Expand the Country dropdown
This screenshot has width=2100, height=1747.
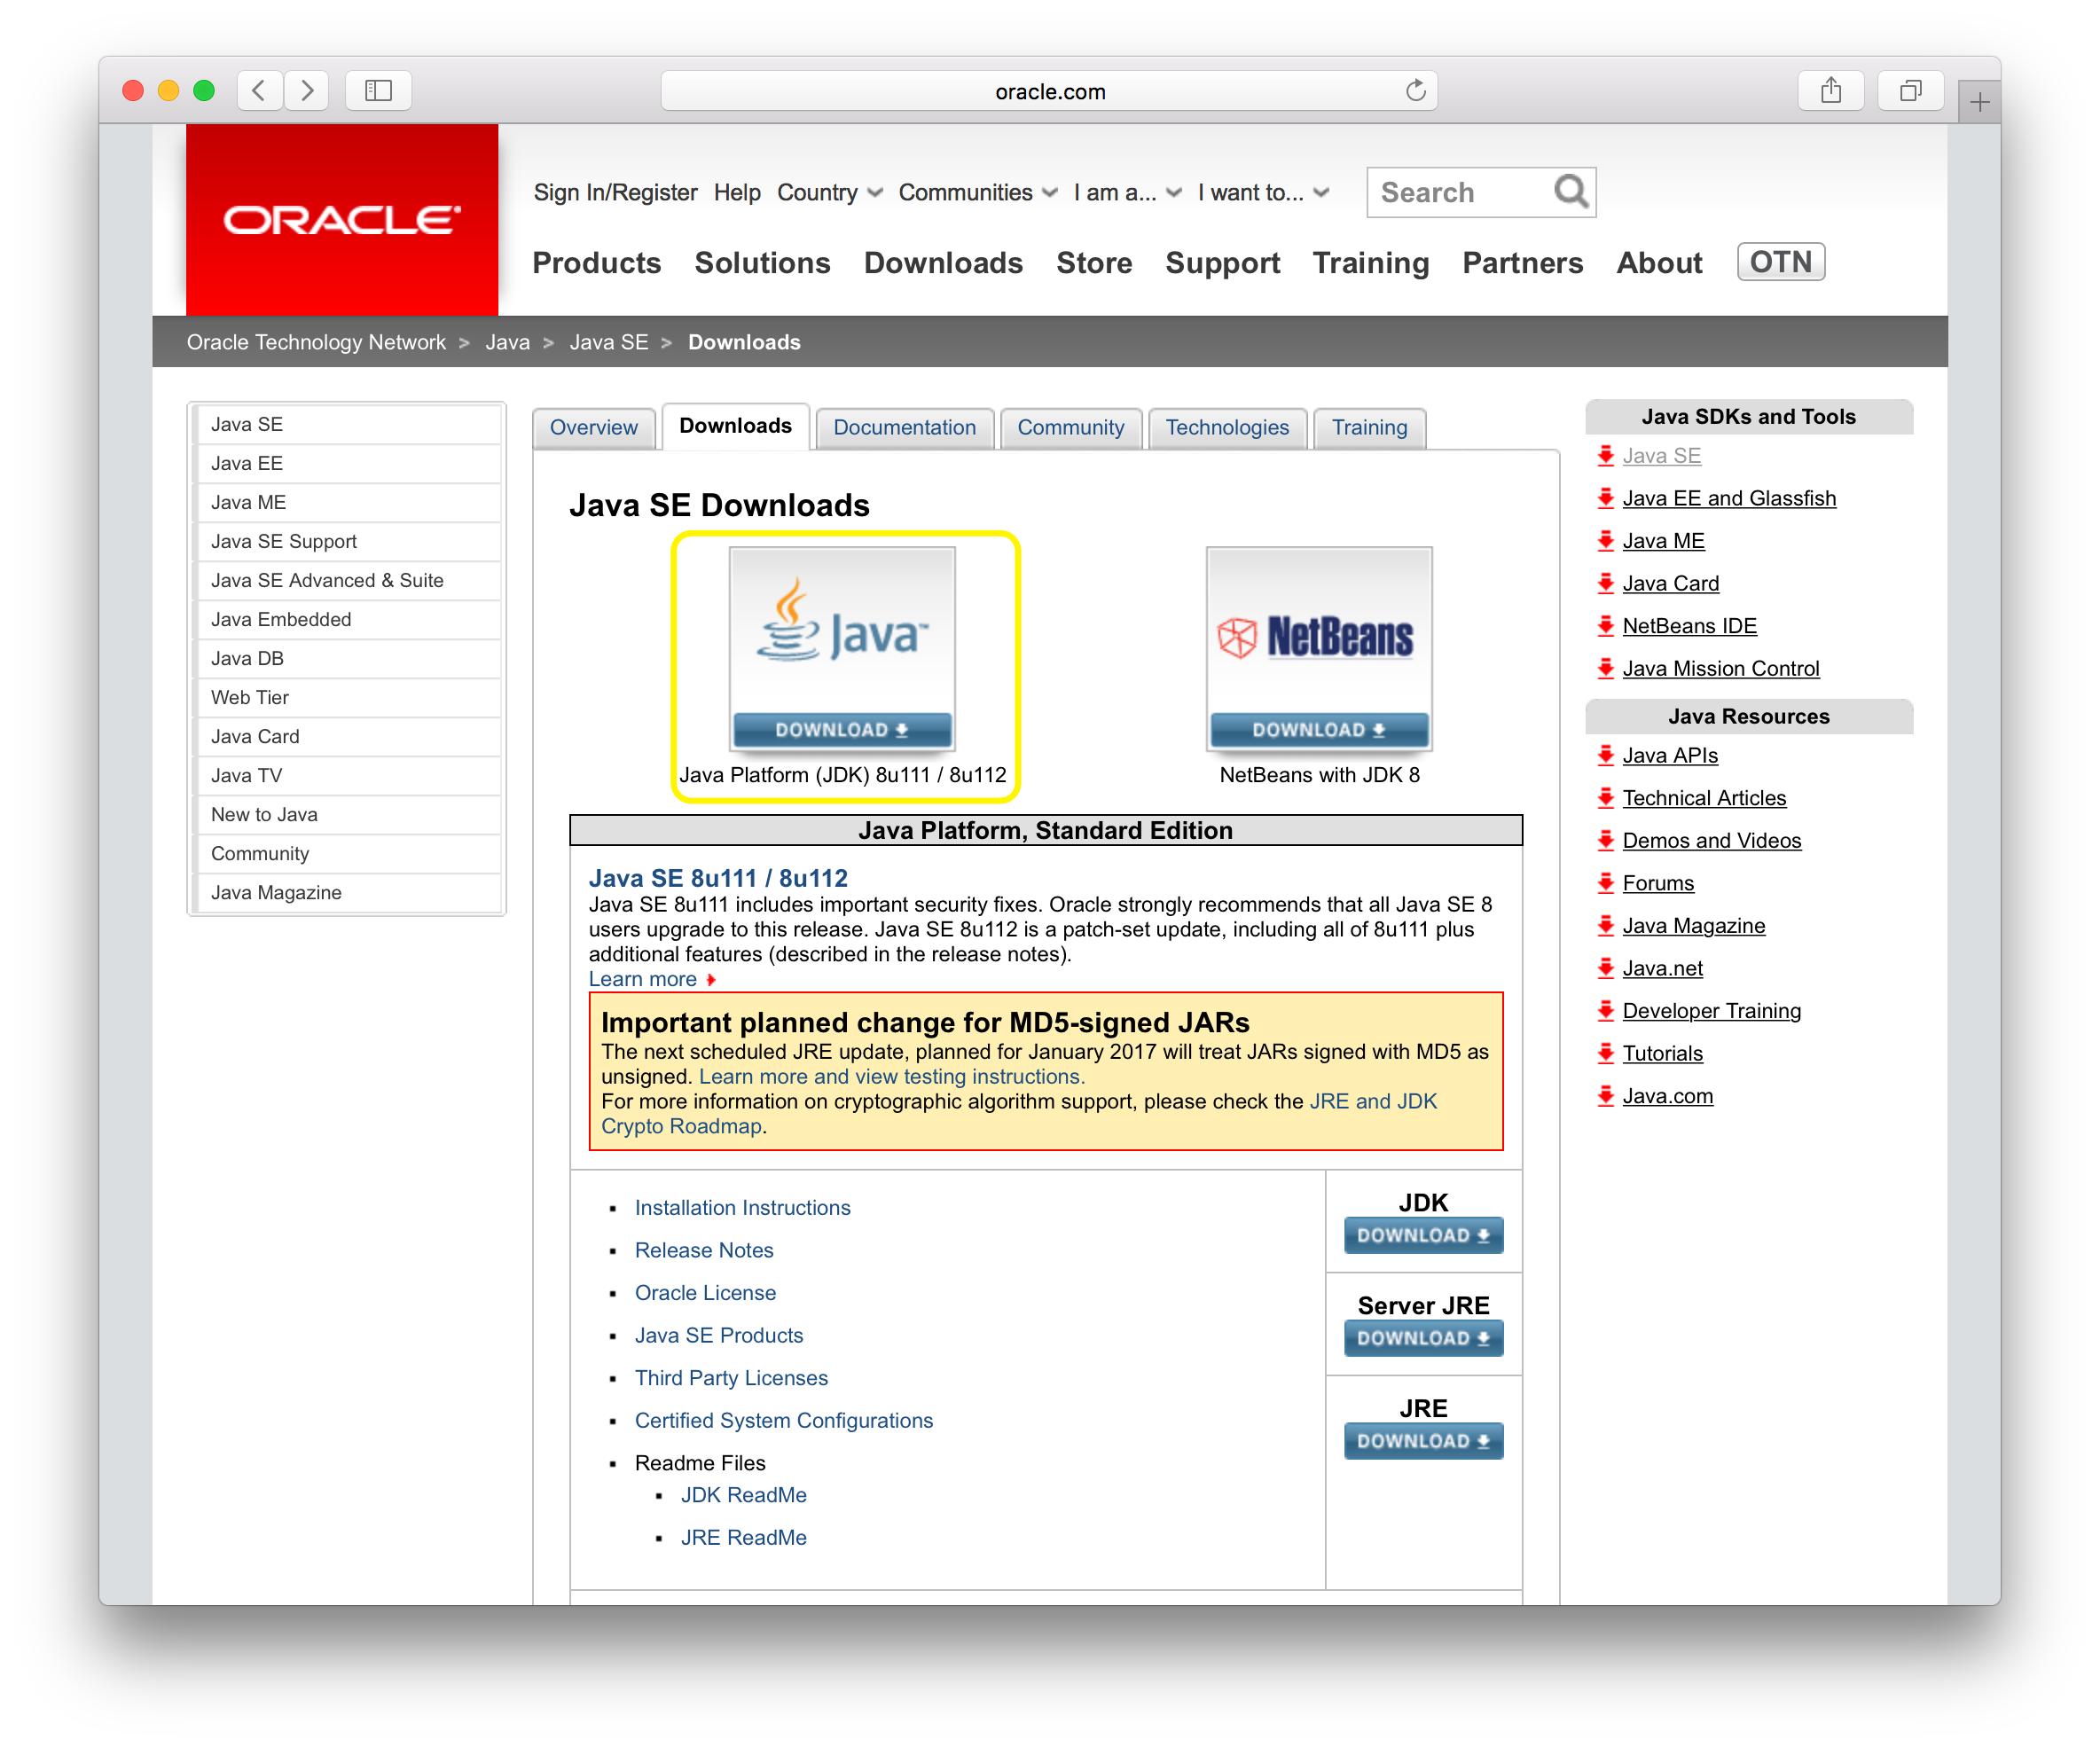tap(829, 192)
